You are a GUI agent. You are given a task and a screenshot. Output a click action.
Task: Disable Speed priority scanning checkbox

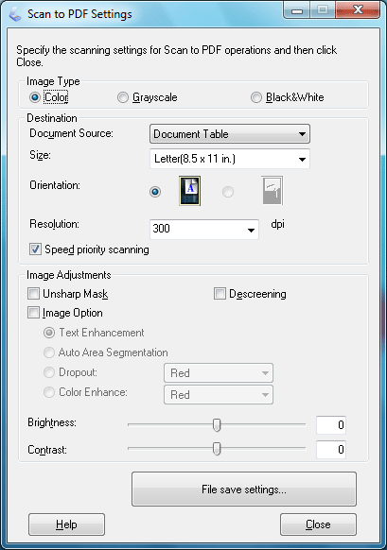point(35,249)
